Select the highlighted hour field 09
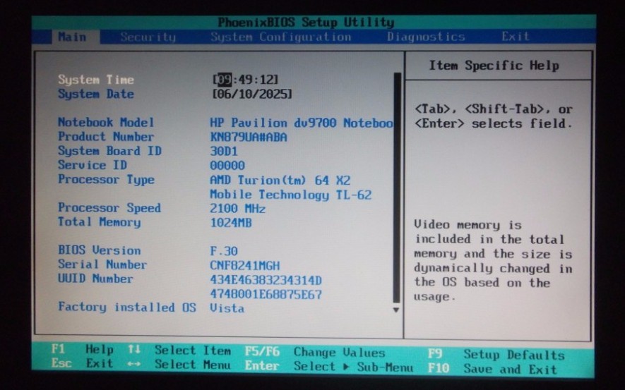This screenshot has height=390, width=625. pos(224,80)
